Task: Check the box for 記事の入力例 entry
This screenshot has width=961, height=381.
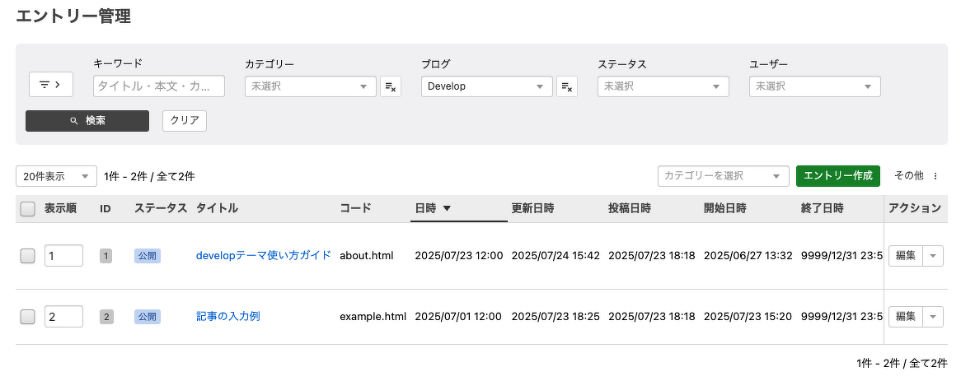Action: [x=27, y=316]
